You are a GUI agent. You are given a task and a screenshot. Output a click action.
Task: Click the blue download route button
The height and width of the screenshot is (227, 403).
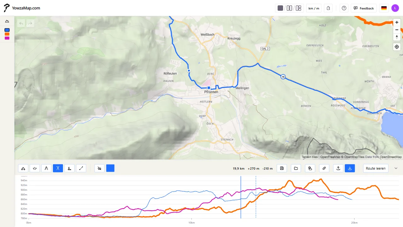(x=350, y=168)
